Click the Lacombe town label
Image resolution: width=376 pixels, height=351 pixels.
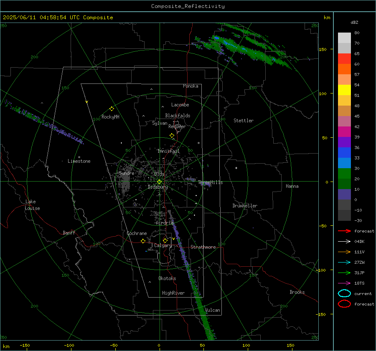[180, 105]
